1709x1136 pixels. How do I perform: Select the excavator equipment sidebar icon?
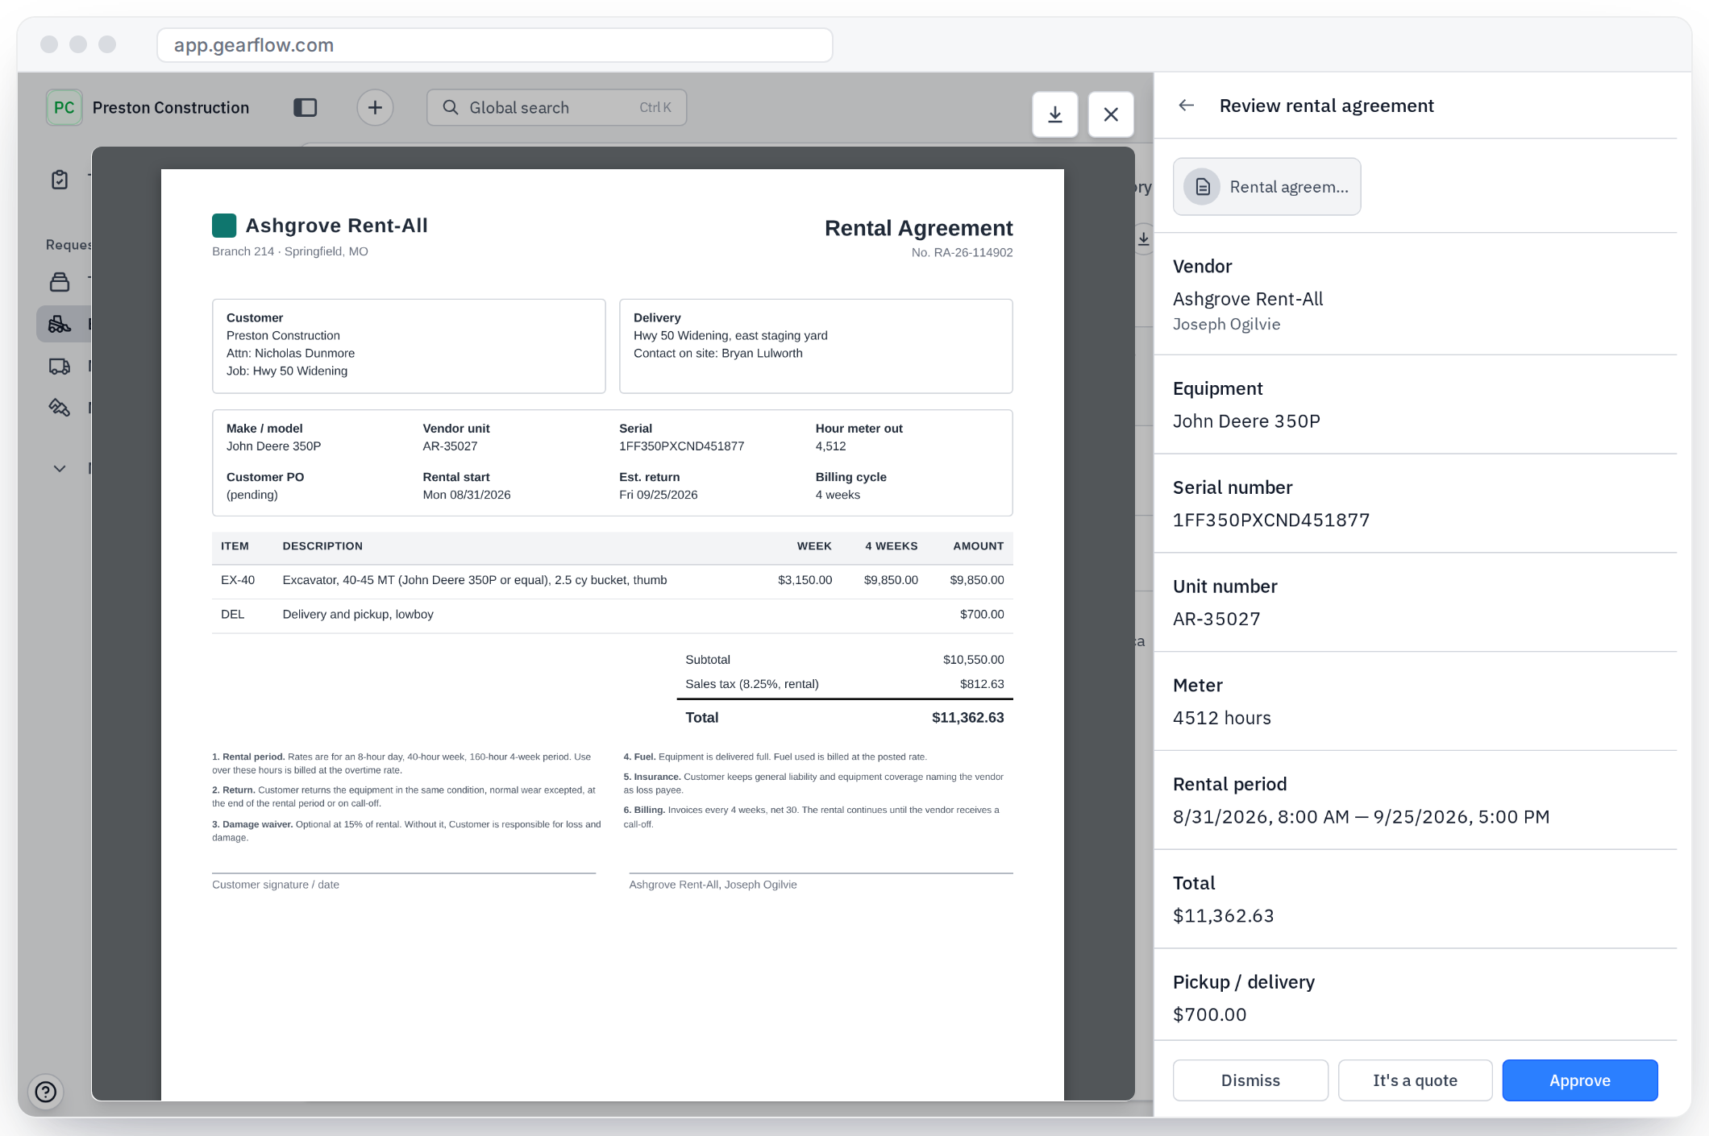tap(60, 324)
